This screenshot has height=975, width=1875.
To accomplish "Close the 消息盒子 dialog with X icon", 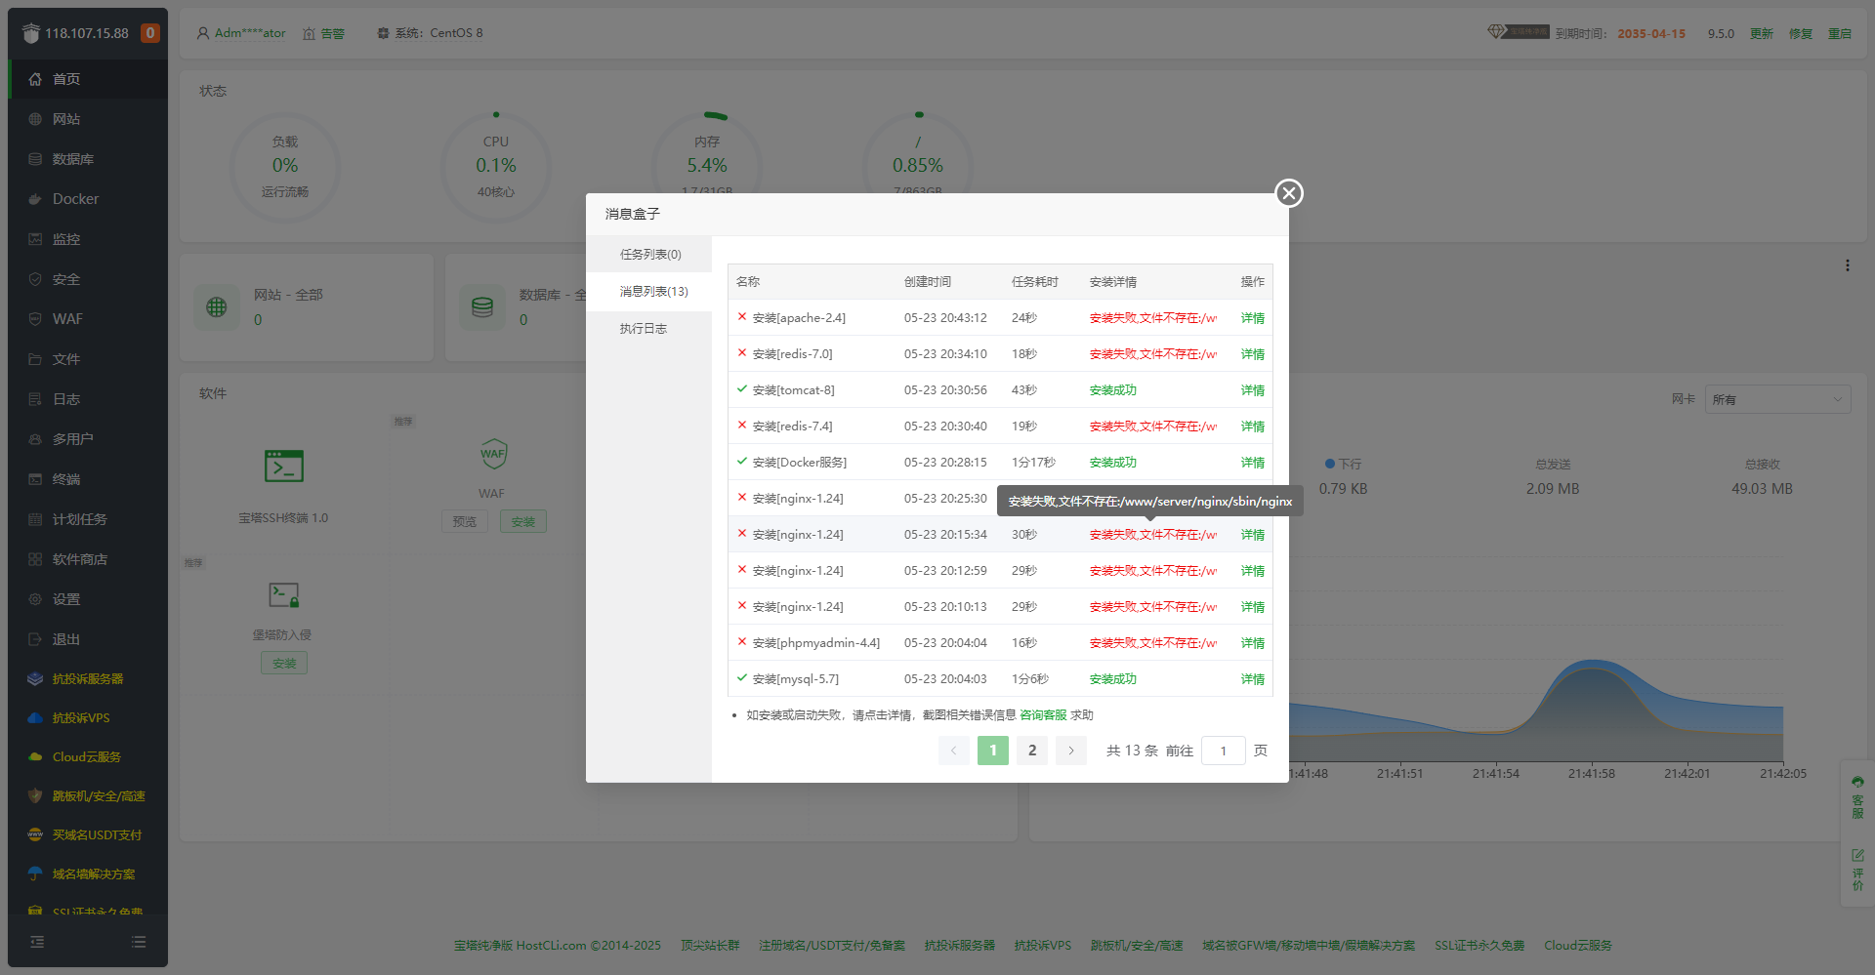I will (x=1289, y=193).
